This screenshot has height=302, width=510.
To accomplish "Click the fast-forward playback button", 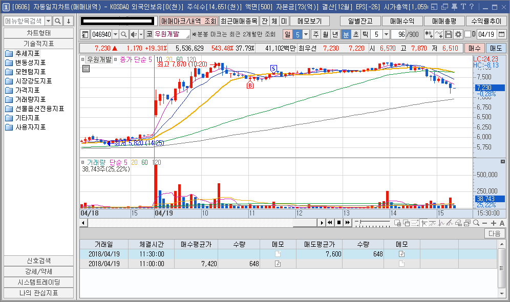I will click(x=347, y=223).
